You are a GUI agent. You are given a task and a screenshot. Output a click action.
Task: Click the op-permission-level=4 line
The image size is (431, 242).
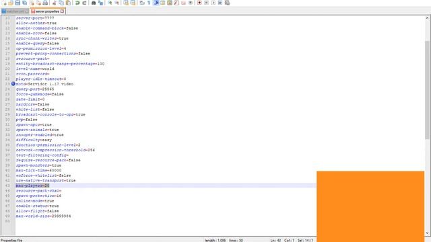pyautogui.click(x=41, y=48)
